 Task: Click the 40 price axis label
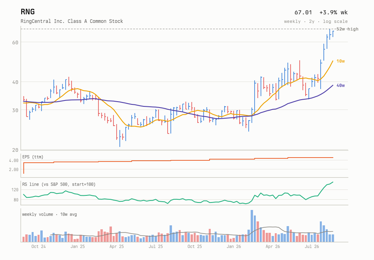tap(15, 82)
